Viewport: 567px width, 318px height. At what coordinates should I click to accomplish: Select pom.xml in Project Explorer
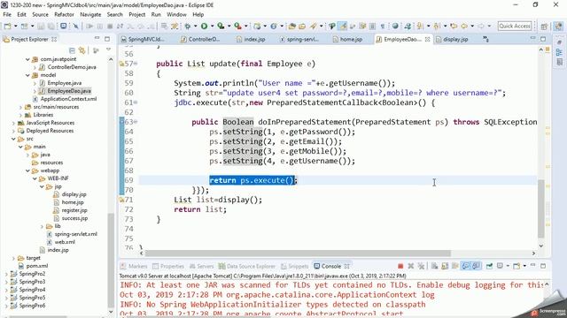37,266
